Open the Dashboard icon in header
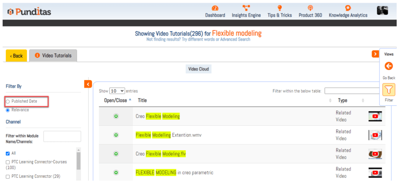This screenshot has height=192, width=399. pos(215,8)
